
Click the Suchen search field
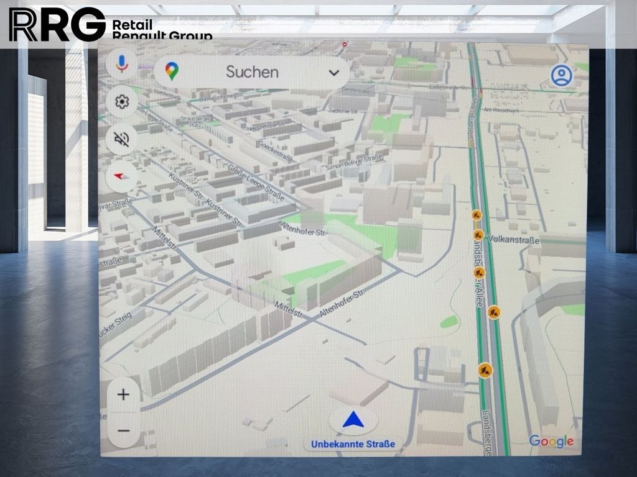pos(252,72)
